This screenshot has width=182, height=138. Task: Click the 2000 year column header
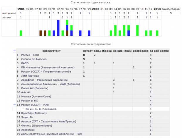tap(96, 9)
